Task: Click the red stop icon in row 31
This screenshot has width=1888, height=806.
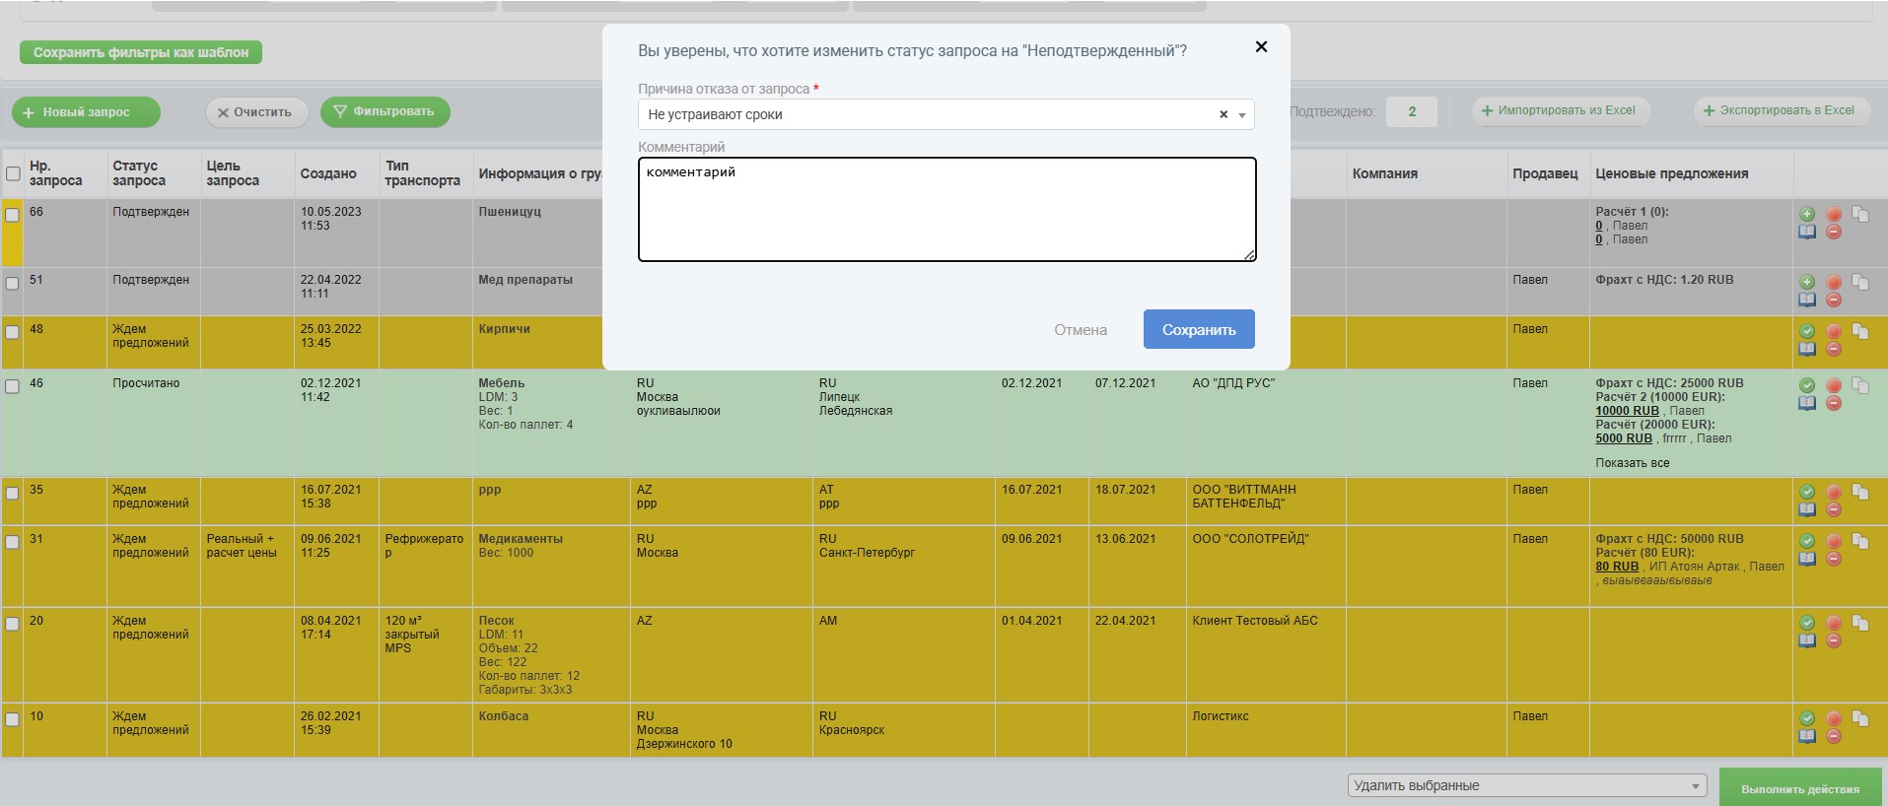Action: click(x=1834, y=541)
